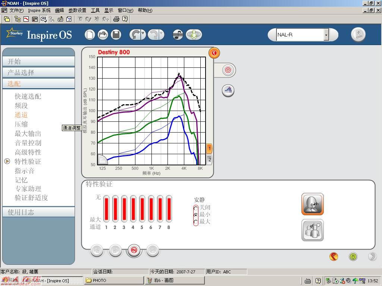
Task: Click the grey ear icon at bottom right
Action: click(x=372, y=256)
